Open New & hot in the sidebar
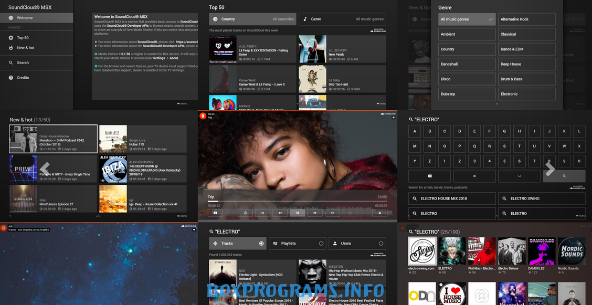 (26, 48)
